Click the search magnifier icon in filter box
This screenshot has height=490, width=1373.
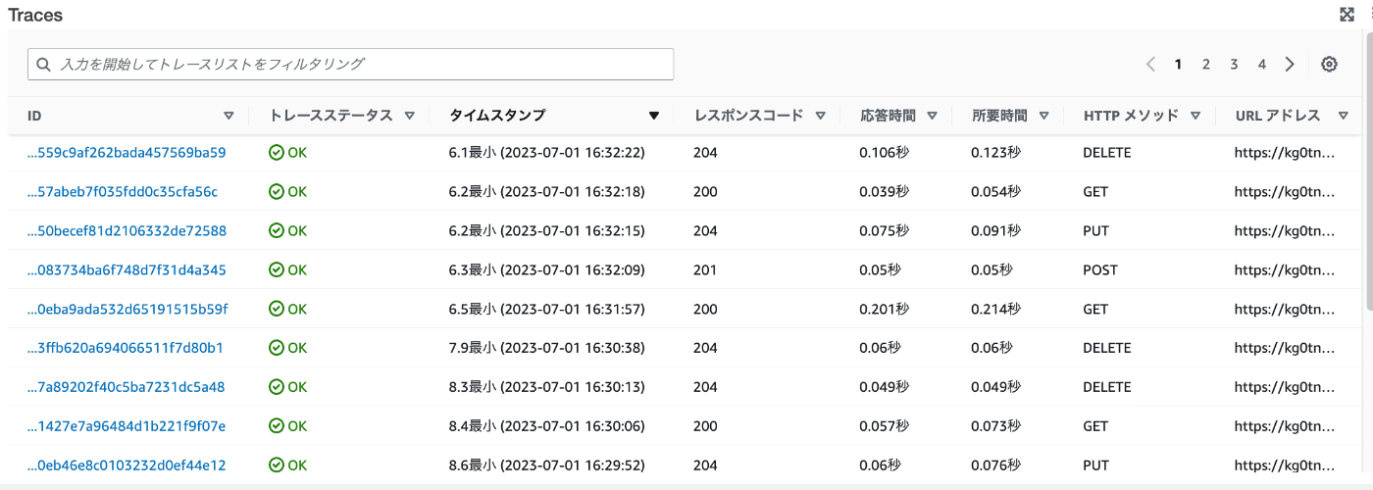(x=43, y=64)
